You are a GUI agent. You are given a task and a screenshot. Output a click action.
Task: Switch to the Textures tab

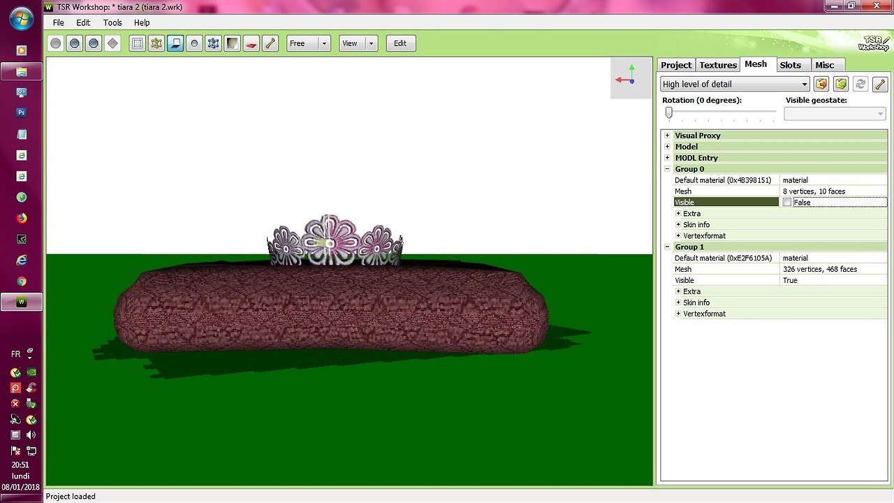coord(717,65)
